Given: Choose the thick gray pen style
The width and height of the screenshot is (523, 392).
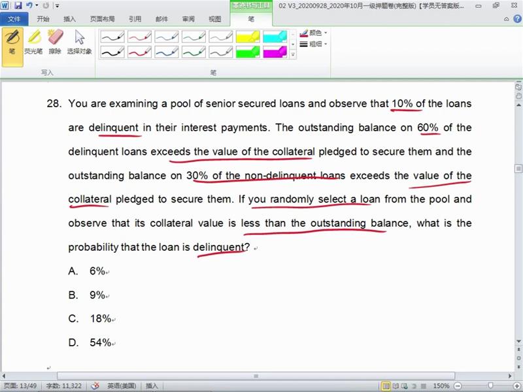Looking at the screenshot, I should coord(220,52).
